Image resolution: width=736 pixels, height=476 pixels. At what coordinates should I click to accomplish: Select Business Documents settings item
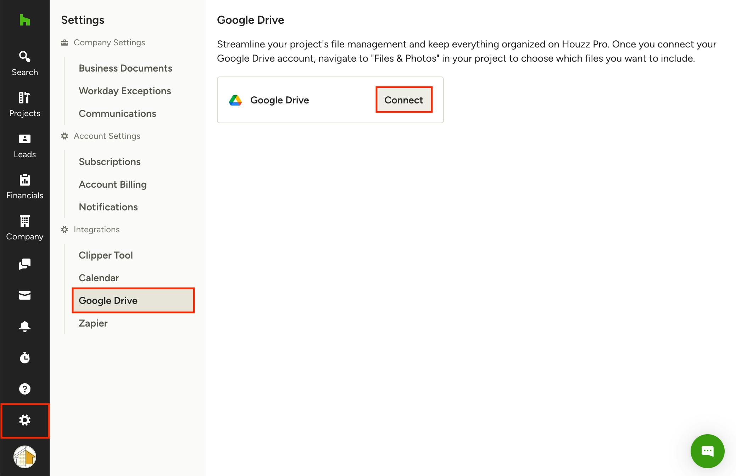pyautogui.click(x=125, y=68)
